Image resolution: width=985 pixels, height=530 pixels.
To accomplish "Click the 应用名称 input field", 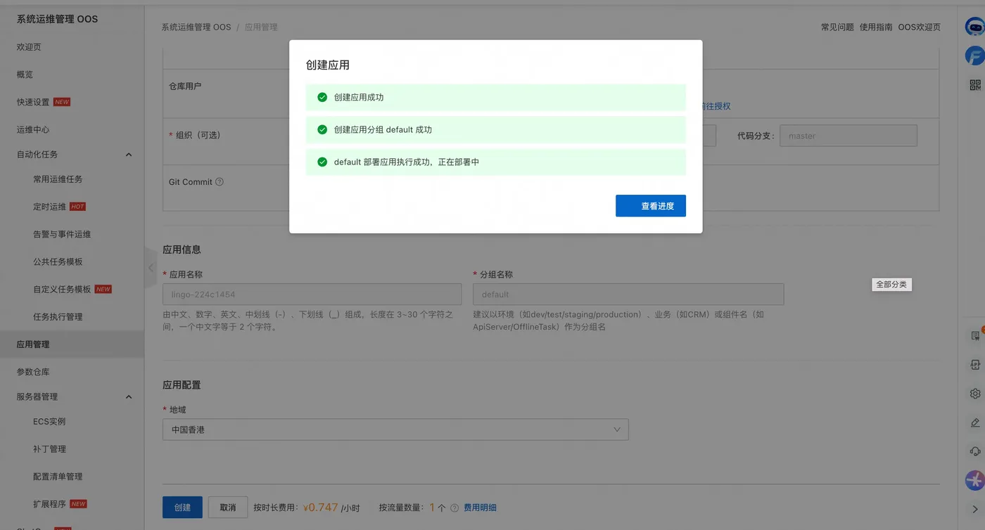I will (x=312, y=295).
